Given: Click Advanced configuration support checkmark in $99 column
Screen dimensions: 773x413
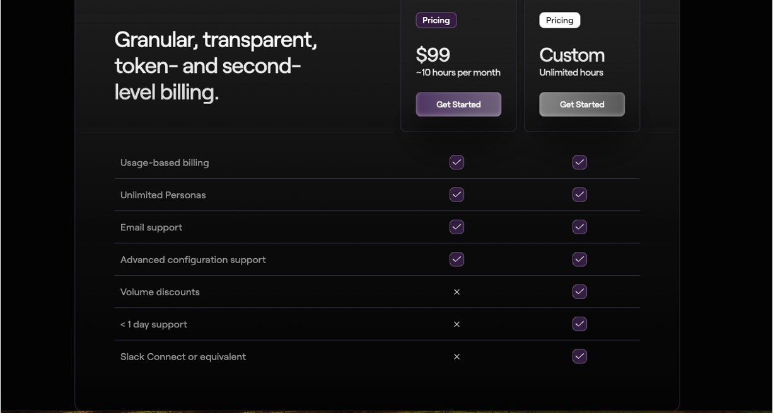Looking at the screenshot, I should [457, 259].
